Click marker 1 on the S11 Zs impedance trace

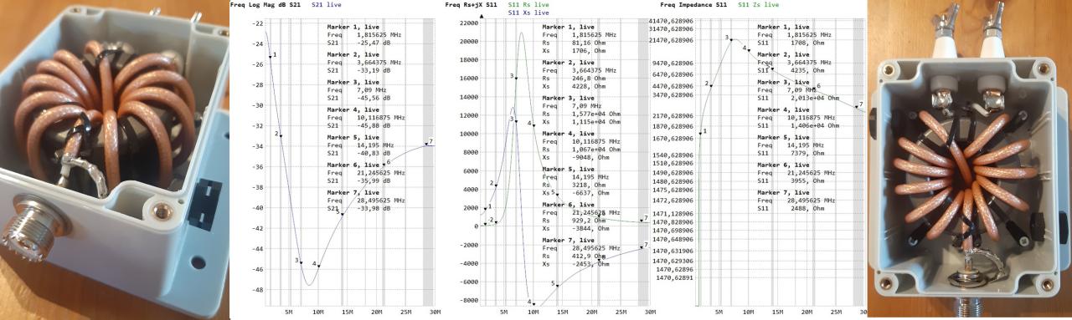(x=700, y=134)
